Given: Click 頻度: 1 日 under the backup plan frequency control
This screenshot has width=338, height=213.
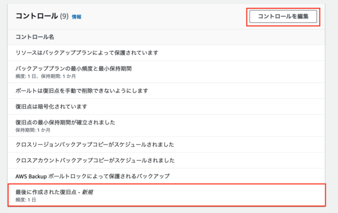Looking at the screenshot, I should click(x=25, y=76).
